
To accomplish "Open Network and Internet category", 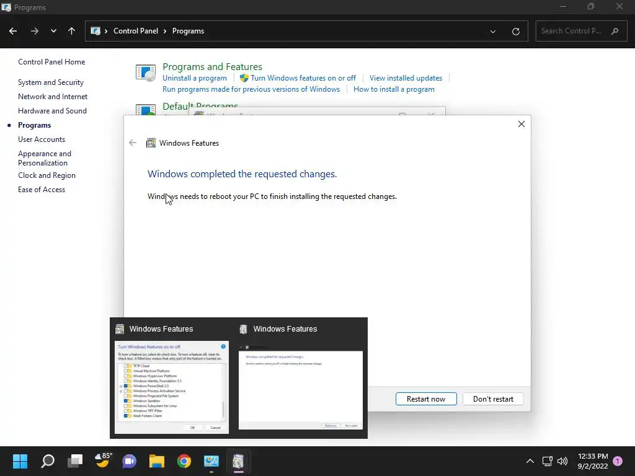I will pyautogui.click(x=53, y=96).
